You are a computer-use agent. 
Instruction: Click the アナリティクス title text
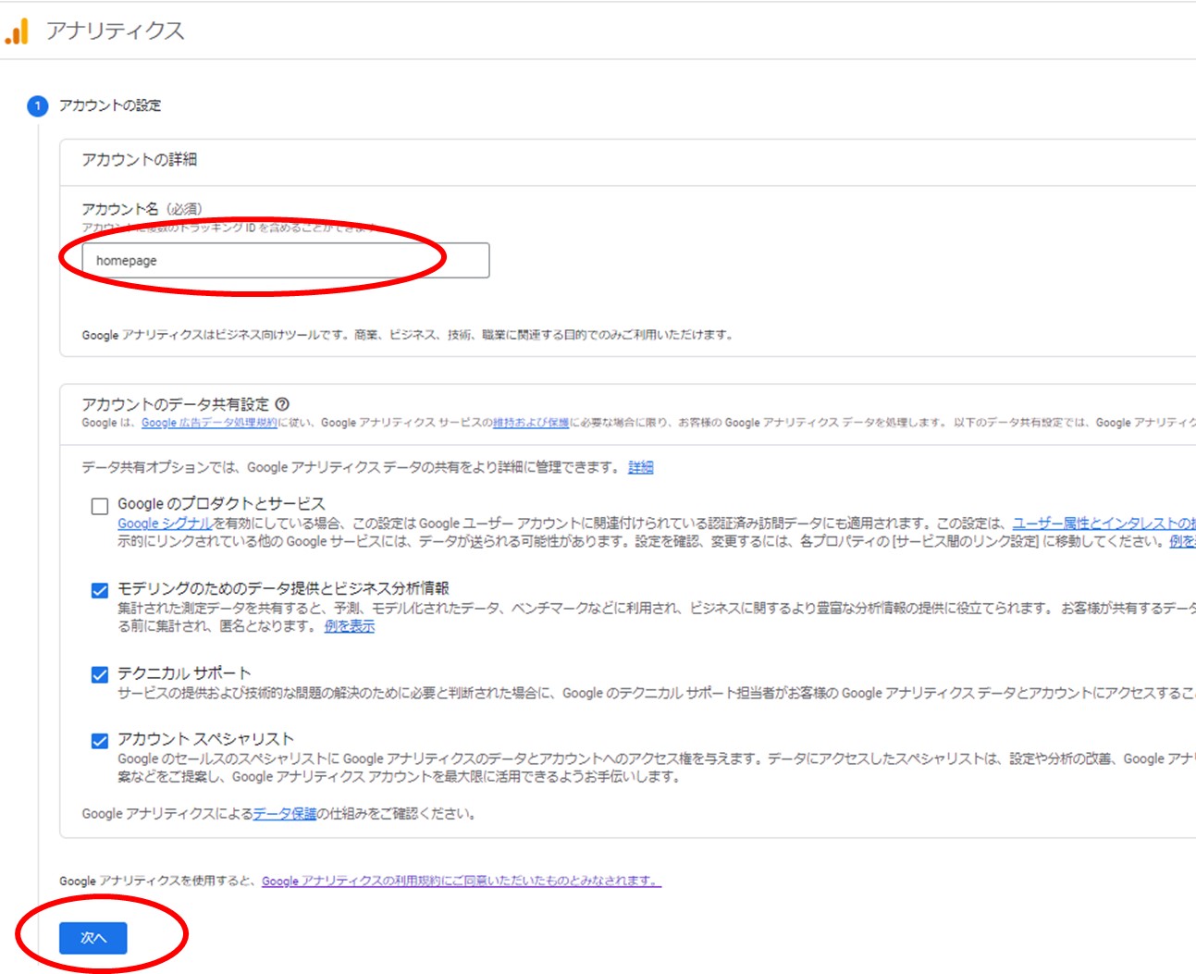pos(116,31)
